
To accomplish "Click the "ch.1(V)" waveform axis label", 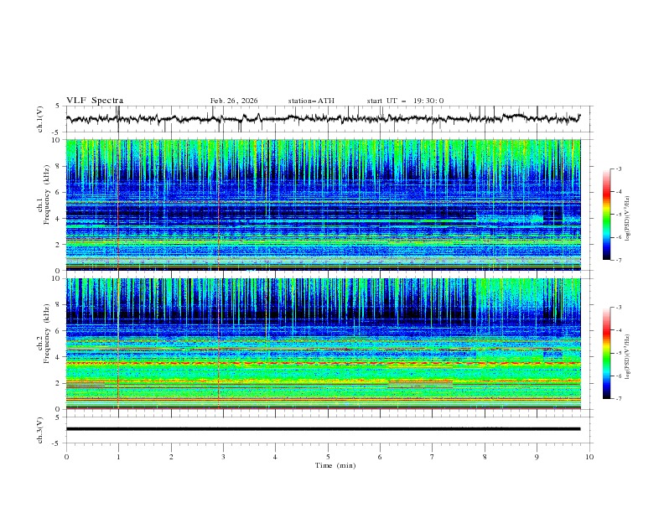I will [40, 119].
